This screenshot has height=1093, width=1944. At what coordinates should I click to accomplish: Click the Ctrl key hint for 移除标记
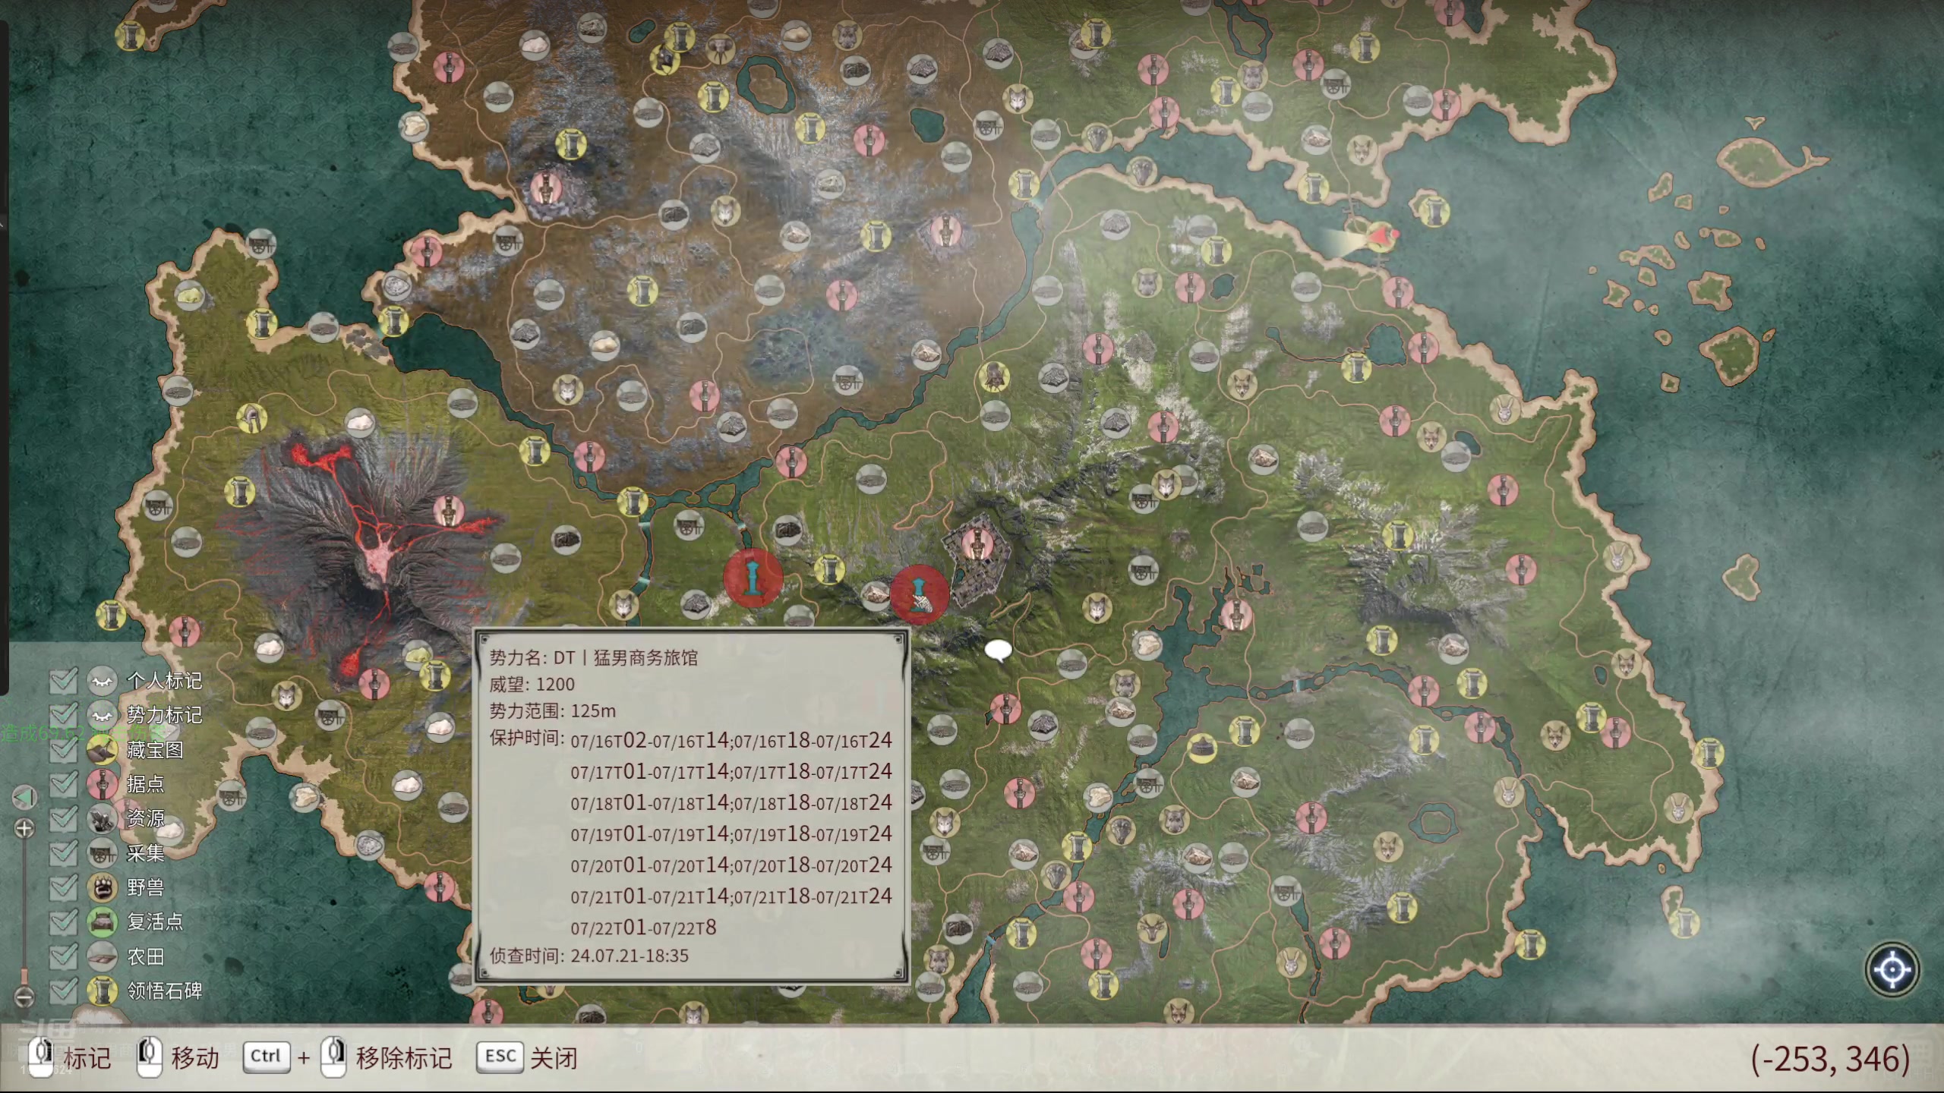pos(266,1057)
